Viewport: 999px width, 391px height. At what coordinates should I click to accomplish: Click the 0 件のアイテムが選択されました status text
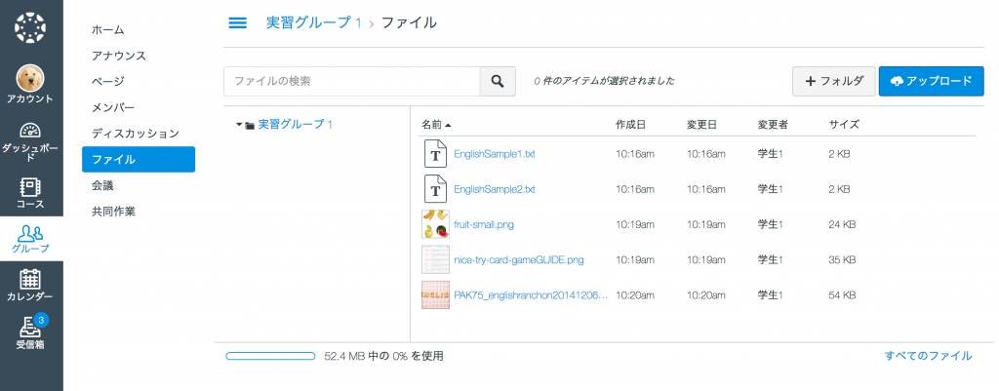(x=604, y=82)
